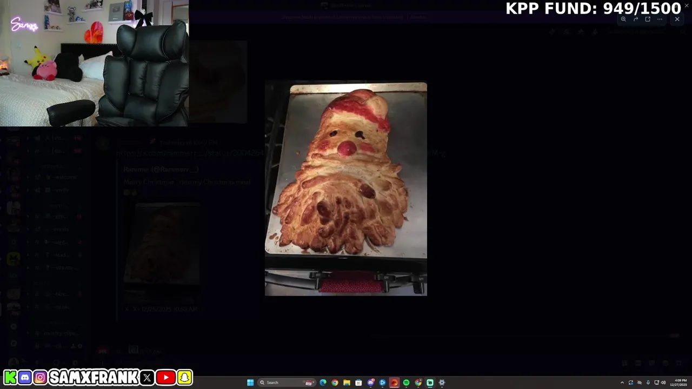Image resolution: width=692 pixels, height=389 pixels.
Task: Open the gear Settings taskbar icon
Action: coord(442,383)
